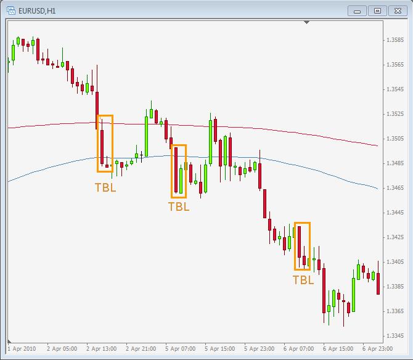Click the 1.3585 price label
The height and width of the screenshot is (360, 413).
click(x=395, y=40)
